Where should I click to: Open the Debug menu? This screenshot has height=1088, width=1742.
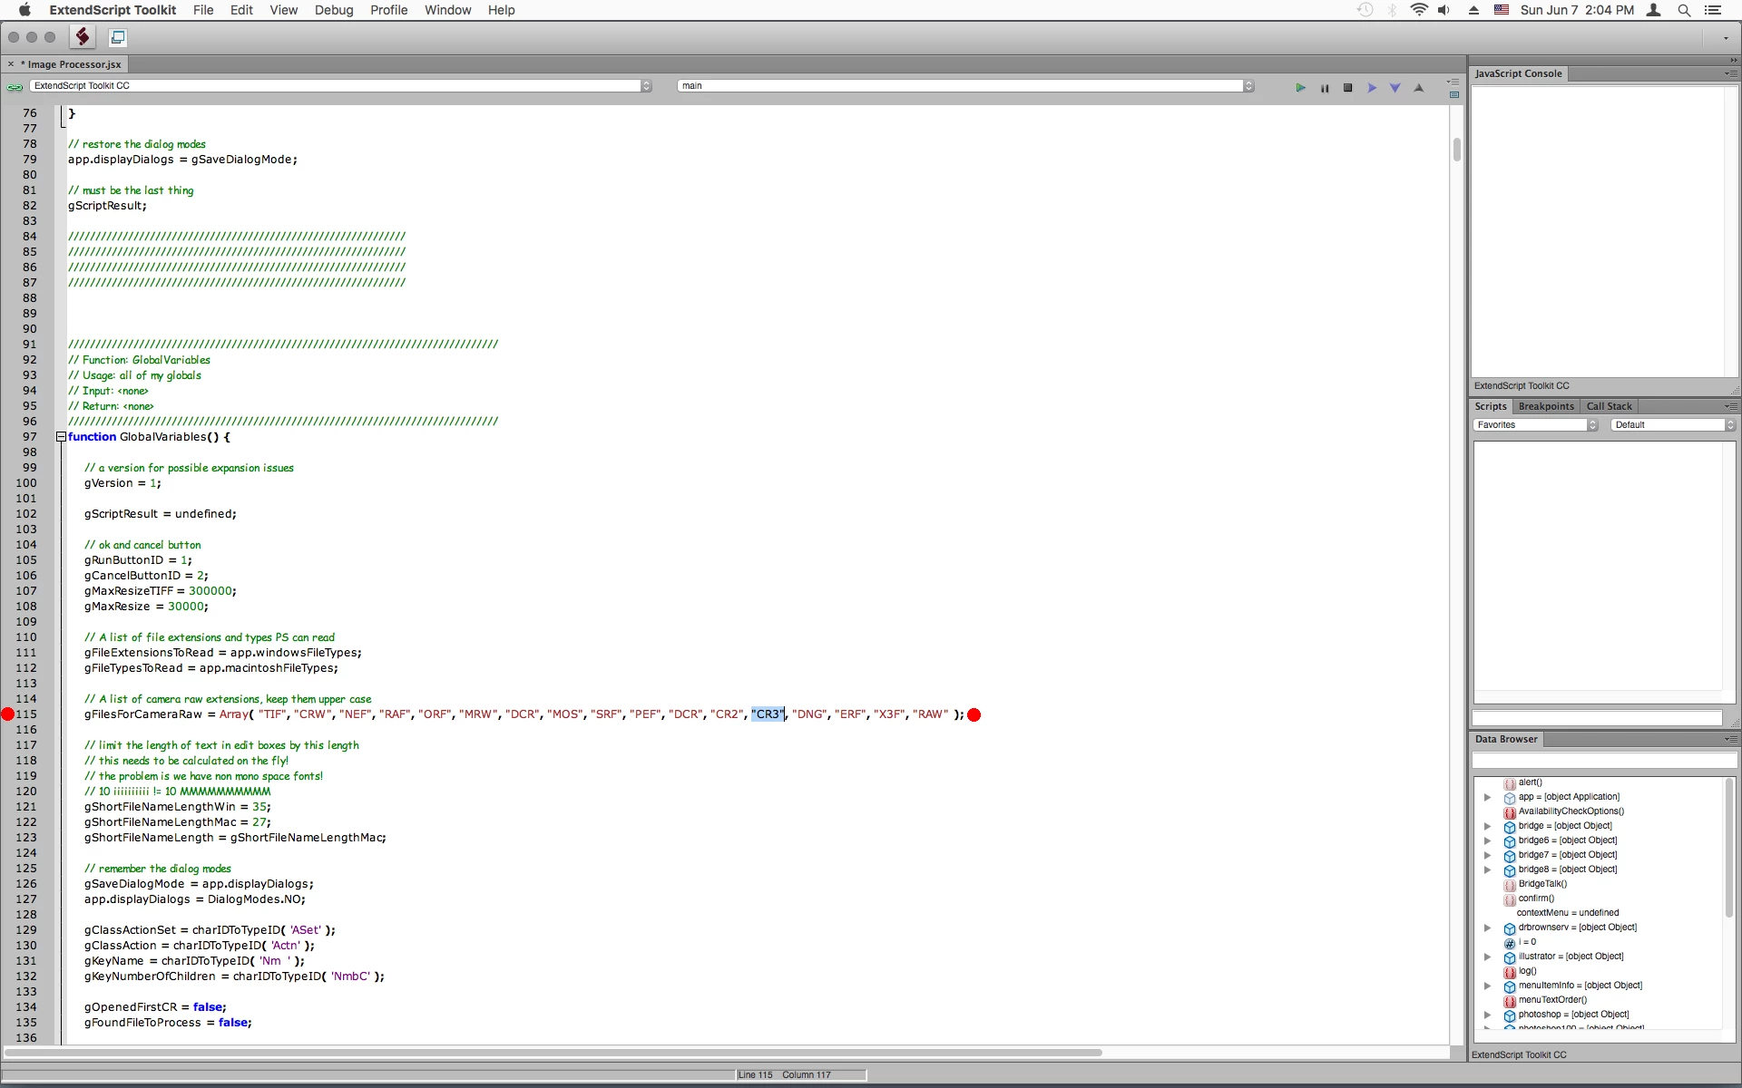(x=334, y=10)
